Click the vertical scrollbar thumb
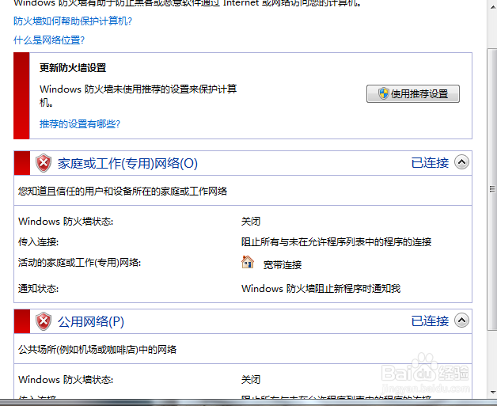Screen dimensions: 497x406 492,189
